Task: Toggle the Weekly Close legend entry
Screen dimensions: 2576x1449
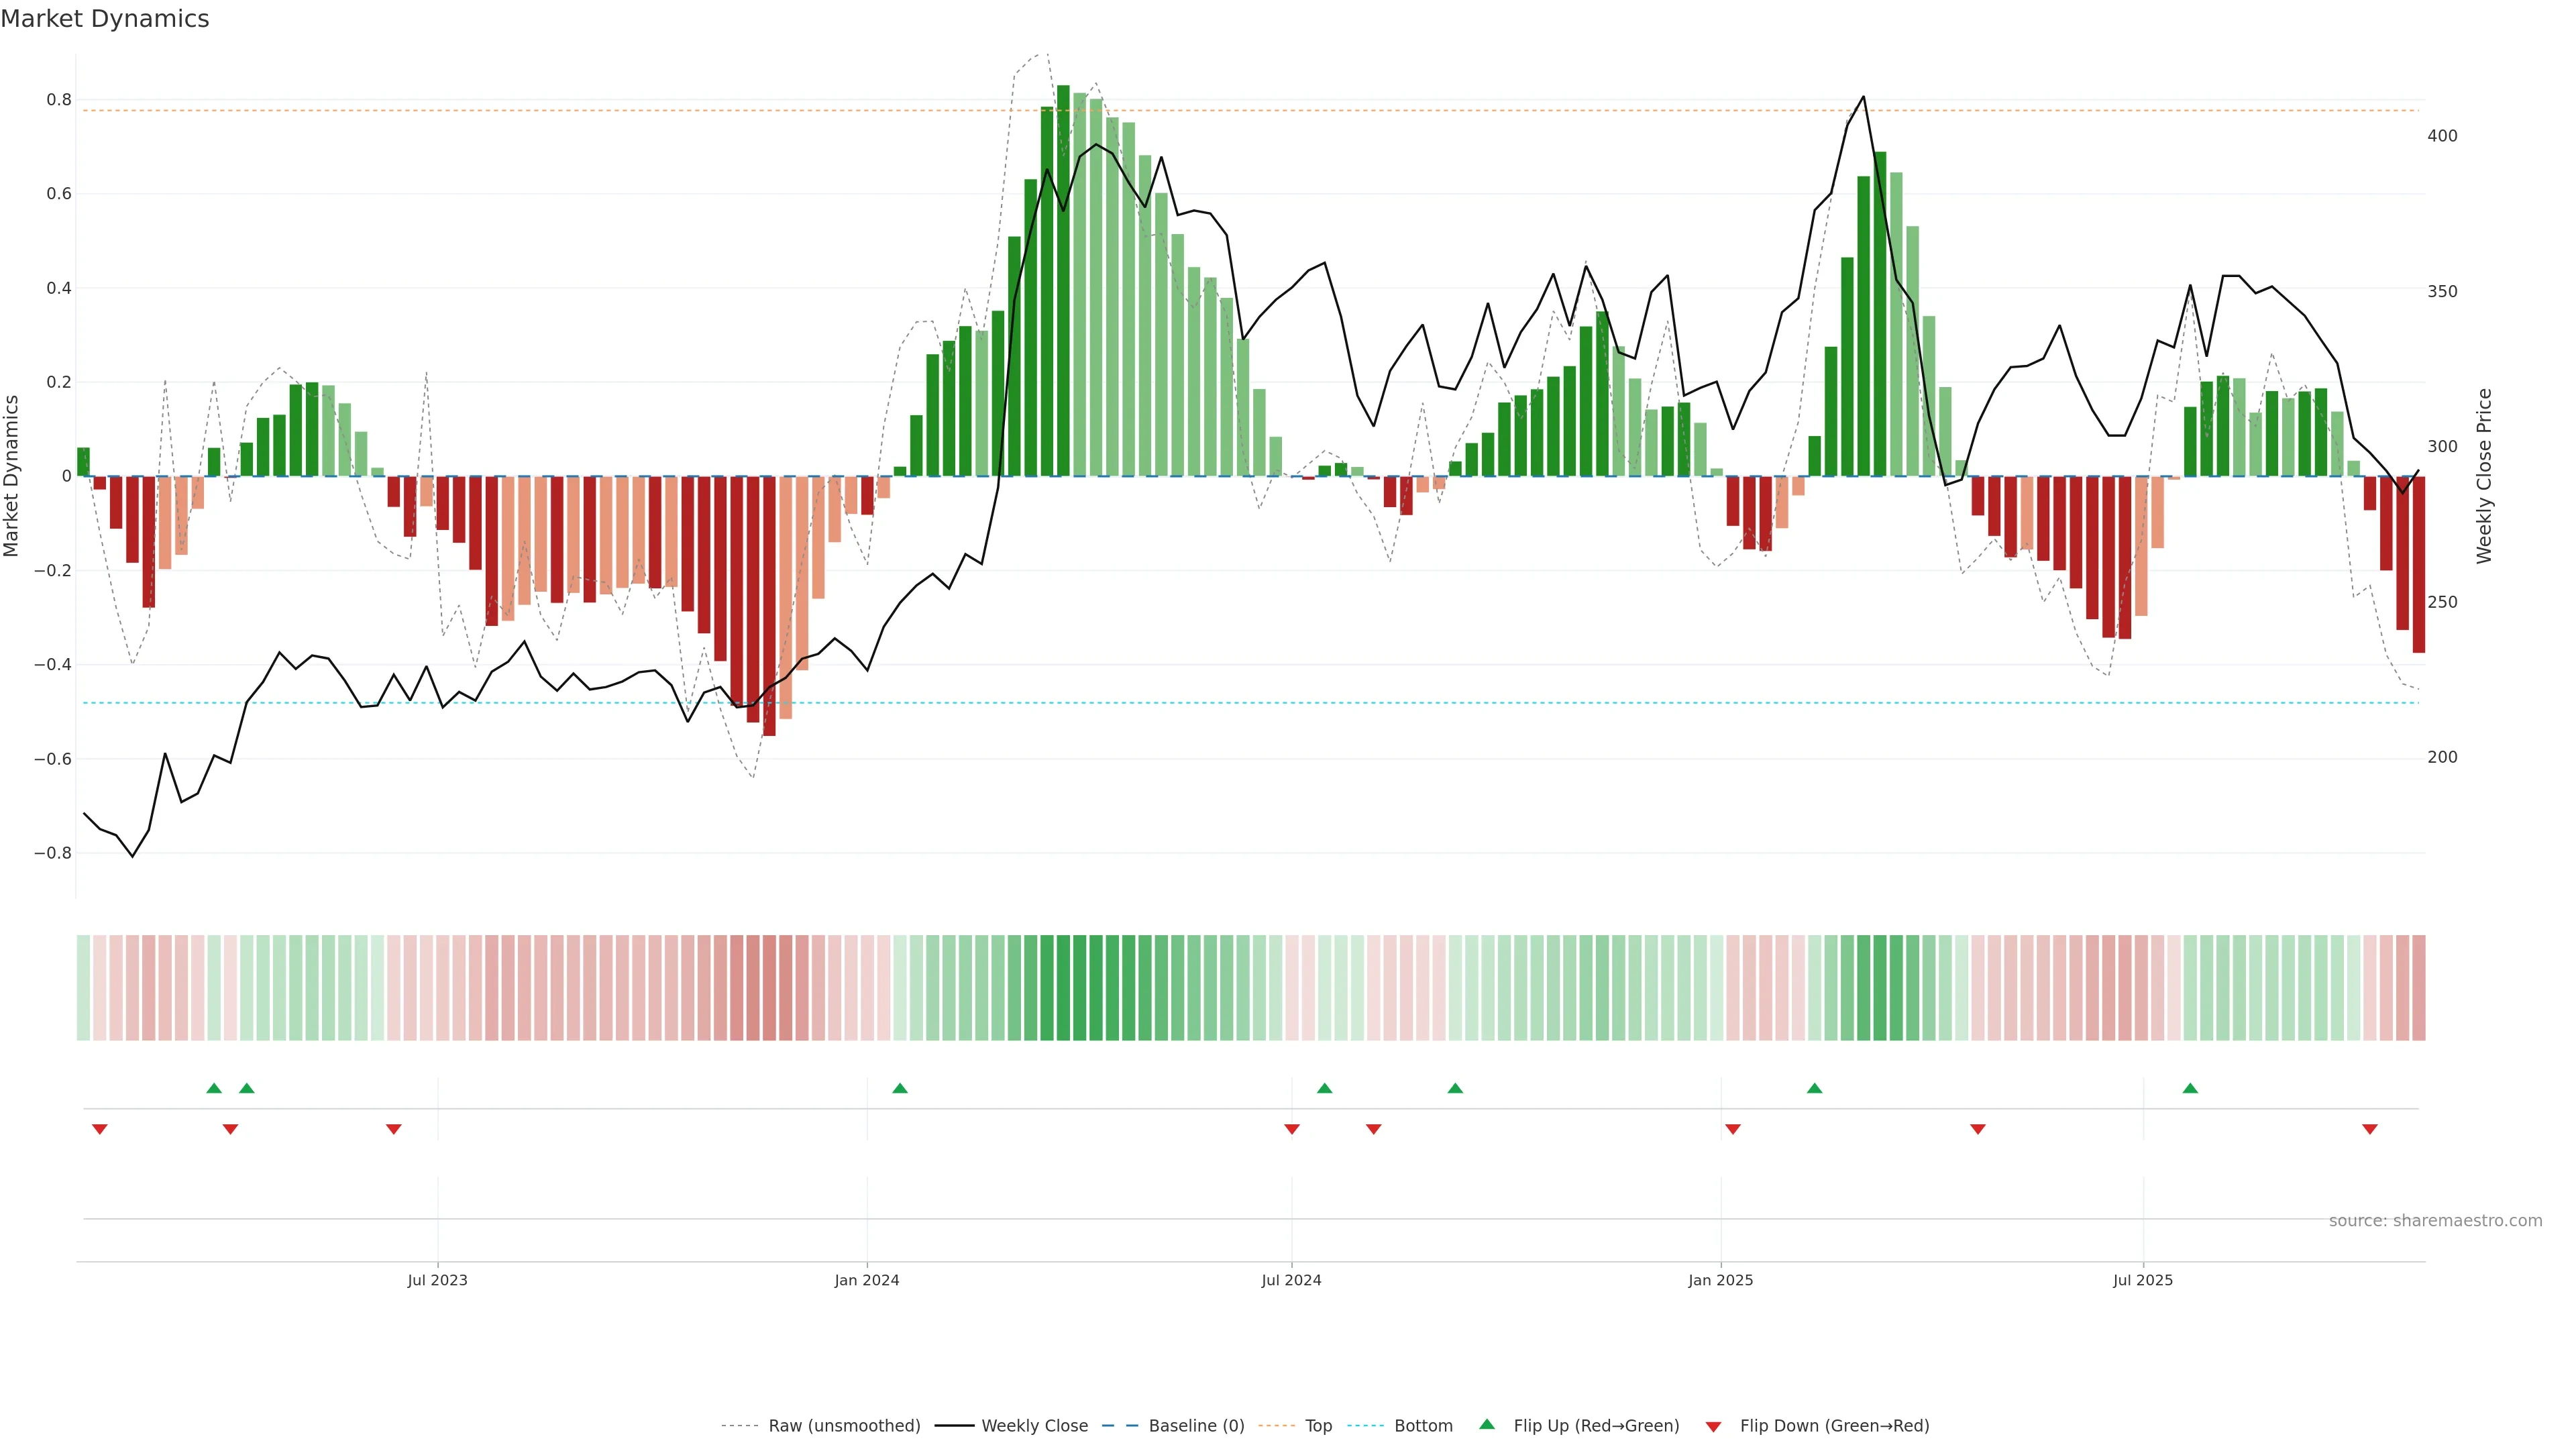Action: tap(1034, 1426)
